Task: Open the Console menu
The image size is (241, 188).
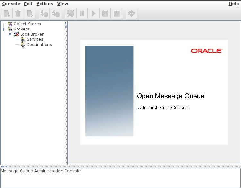Action: [11, 4]
